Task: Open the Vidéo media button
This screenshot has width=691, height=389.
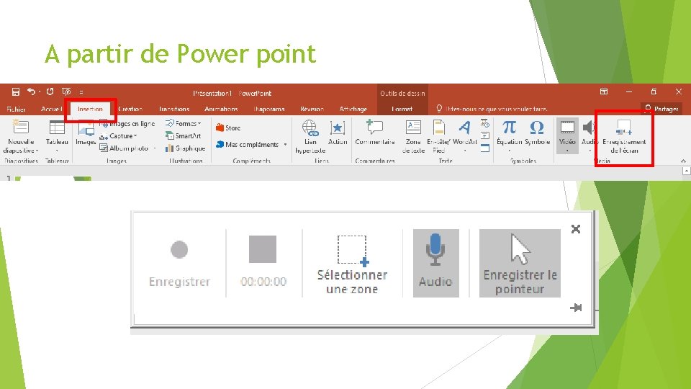Action: (567, 136)
